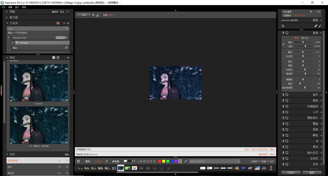Select the crop tool icon

click(283, 26)
